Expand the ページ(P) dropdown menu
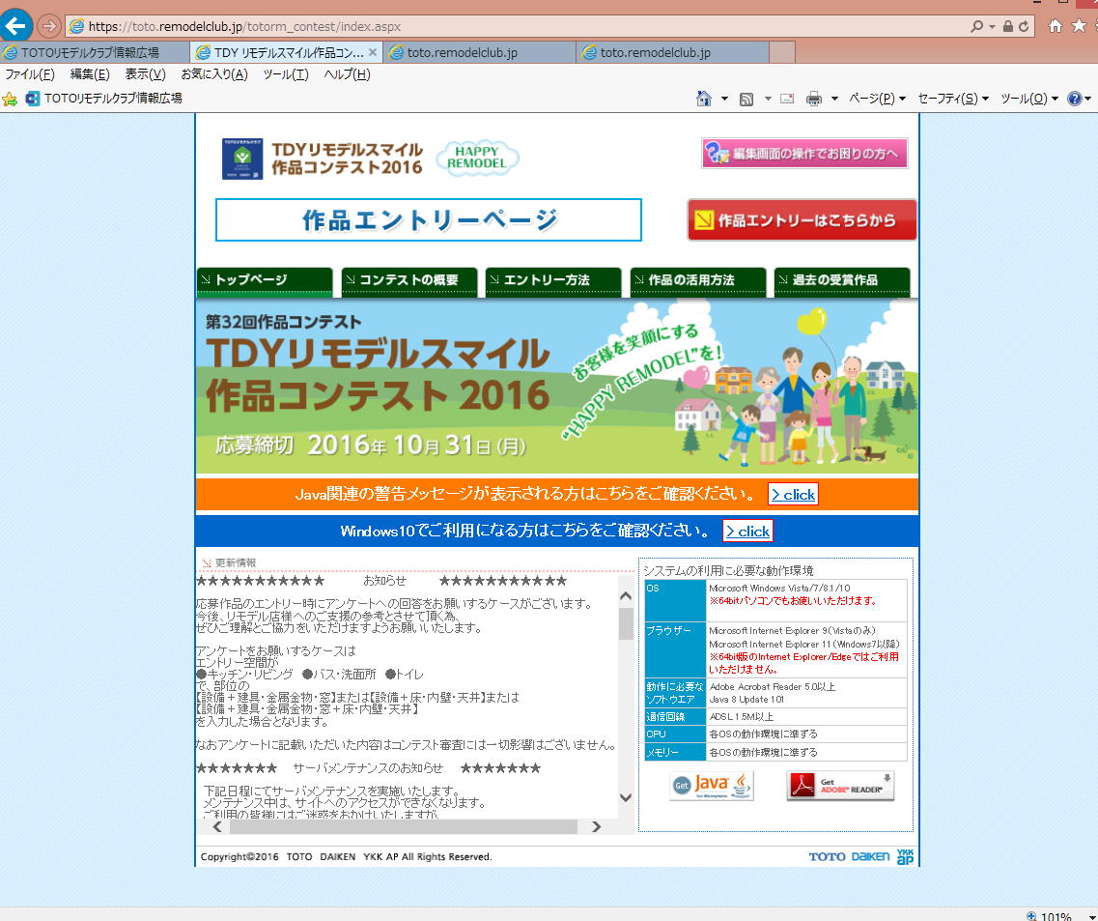 click(x=877, y=99)
